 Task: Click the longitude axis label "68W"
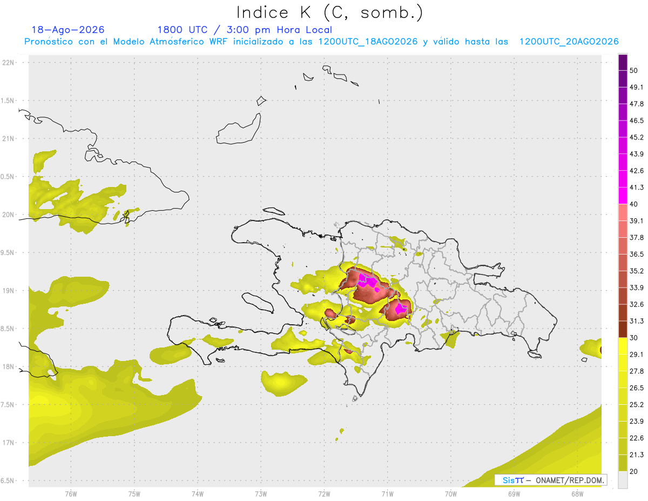[577, 494]
